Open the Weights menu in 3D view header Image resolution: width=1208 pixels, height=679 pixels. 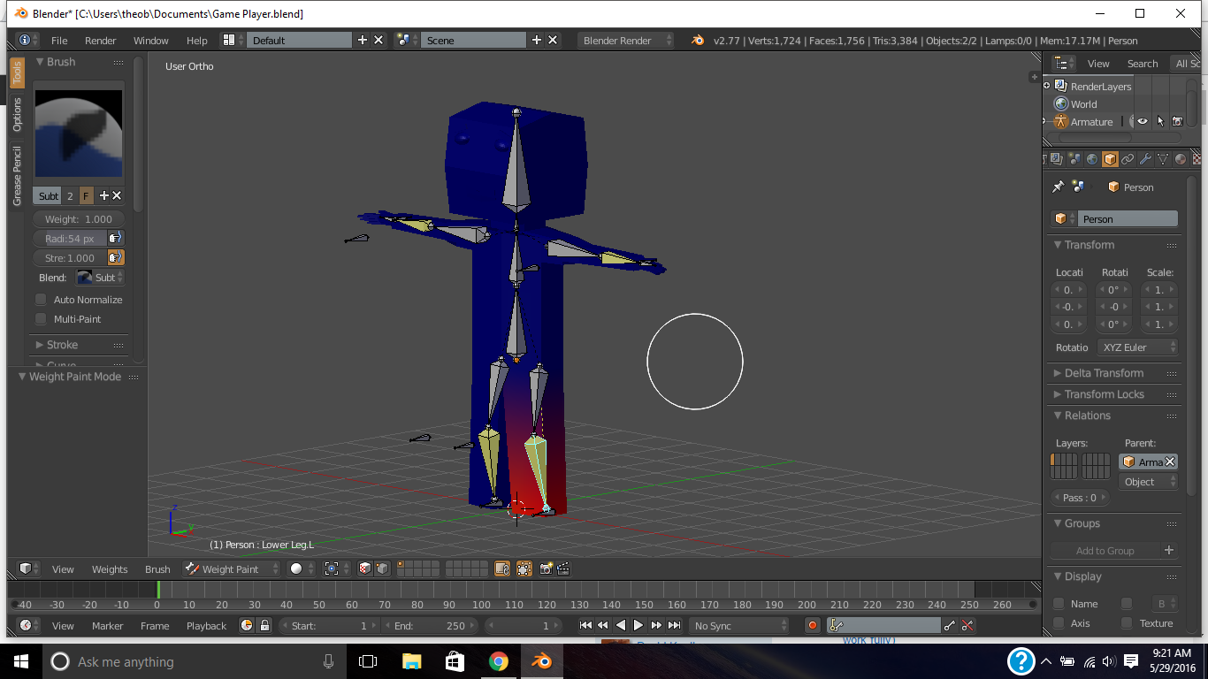click(110, 568)
